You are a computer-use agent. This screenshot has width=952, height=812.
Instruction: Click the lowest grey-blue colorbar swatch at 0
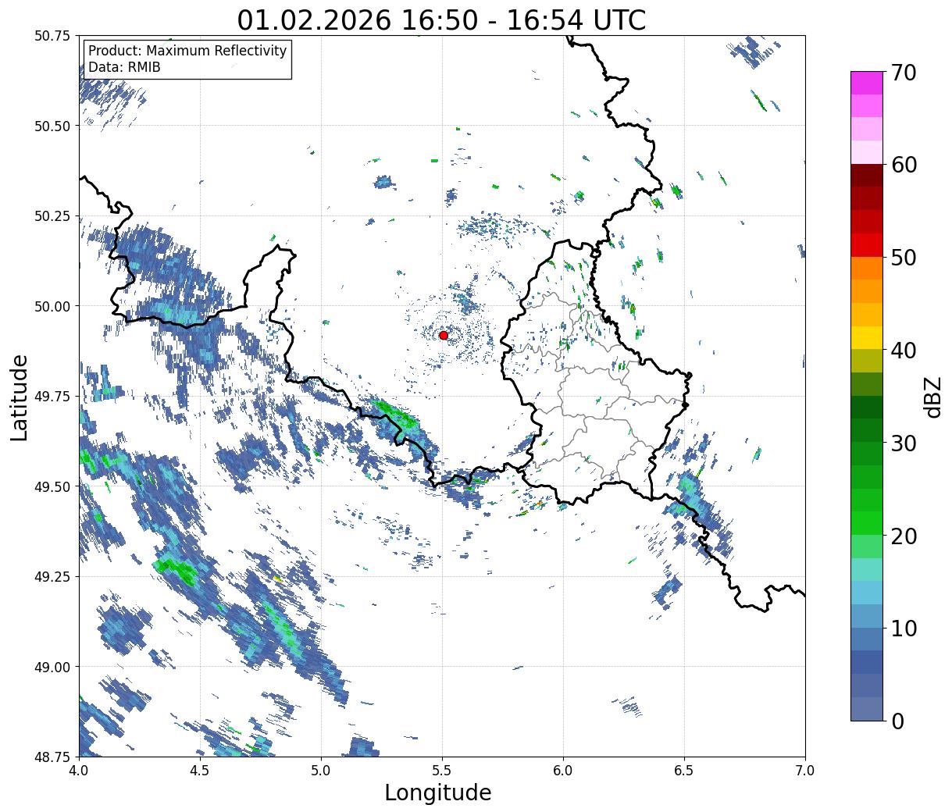[867, 709]
